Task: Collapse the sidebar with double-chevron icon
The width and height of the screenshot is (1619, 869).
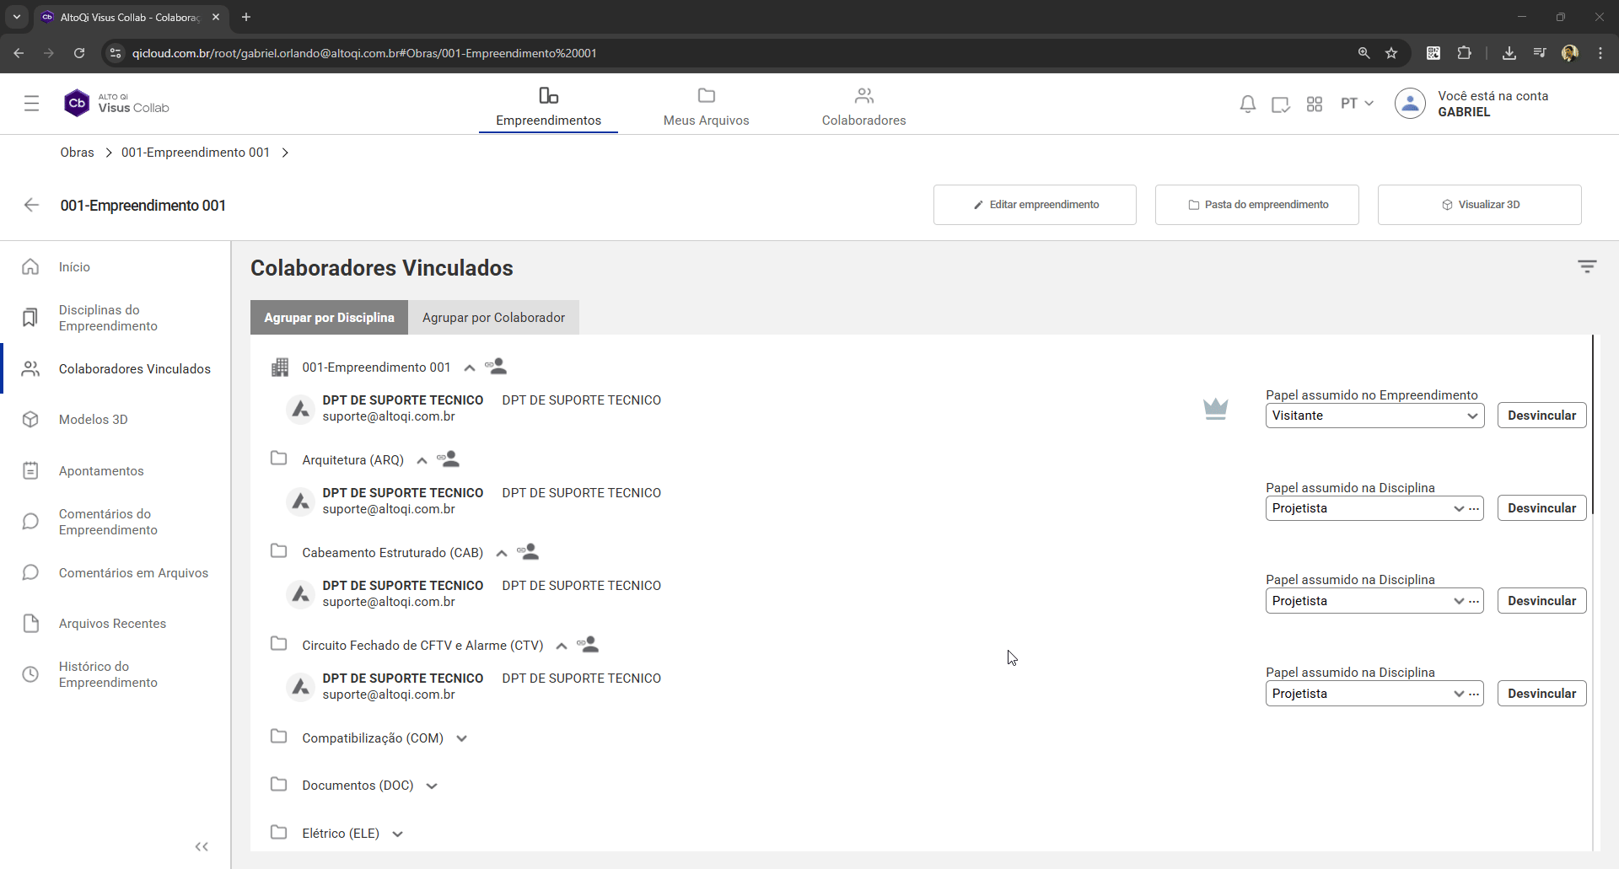Action: [202, 846]
